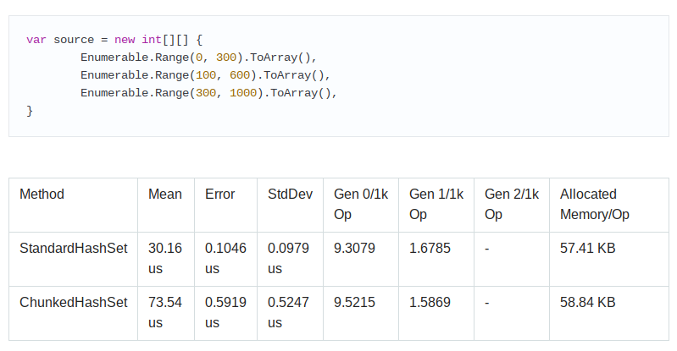Click the ChunkedHashSet method cell
677x351 pixels.
coord(74,302)
